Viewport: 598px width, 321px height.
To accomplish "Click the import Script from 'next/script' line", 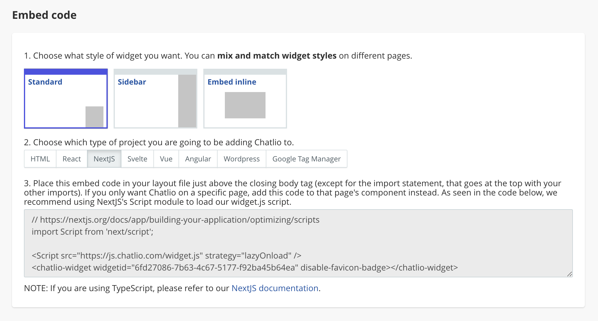I will click(92, 232).
